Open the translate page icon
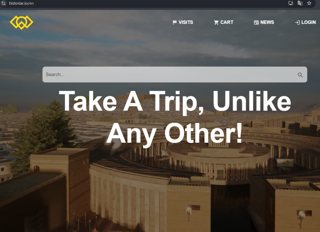The image size is (320, 232). (x=300, y=3)
